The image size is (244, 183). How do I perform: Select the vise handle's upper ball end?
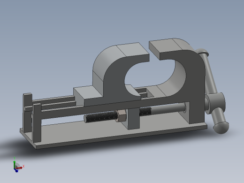[x=203, y=52]
